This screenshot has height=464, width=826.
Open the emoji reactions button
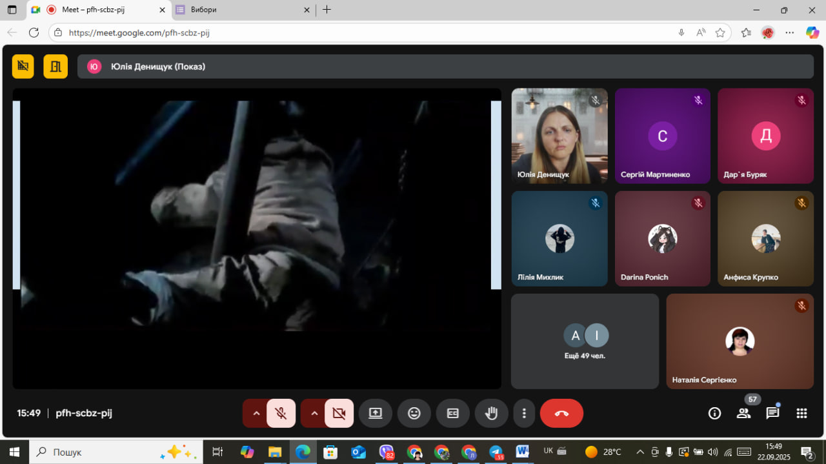click(414, 414)
